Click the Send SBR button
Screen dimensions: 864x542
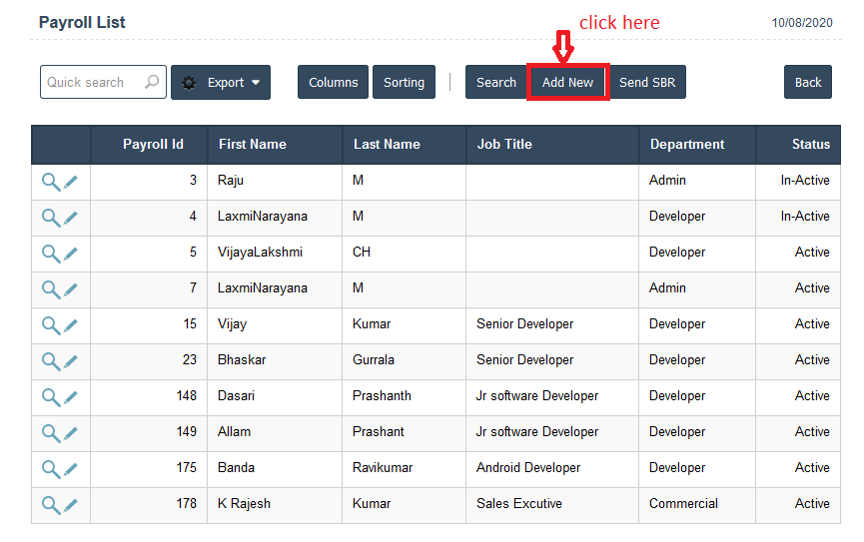(x=647, y=83)
